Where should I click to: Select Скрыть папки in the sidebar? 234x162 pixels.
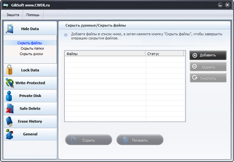[32, 48]
